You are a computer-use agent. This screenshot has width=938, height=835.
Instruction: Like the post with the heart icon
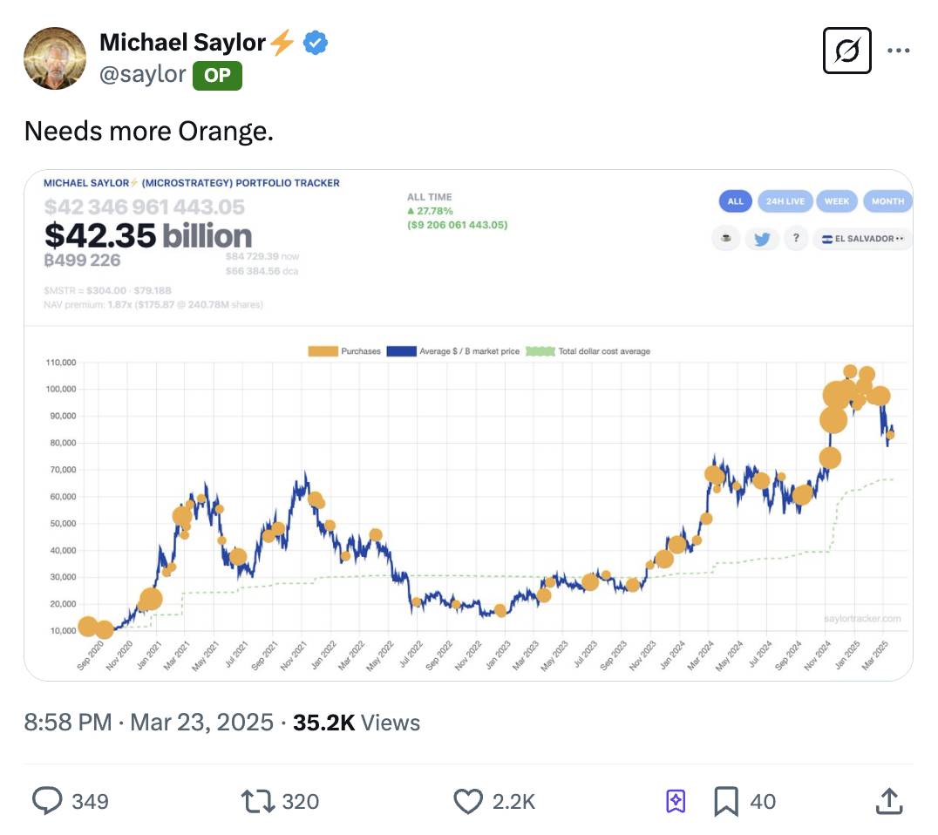pyautogui.click(x=468, y=800)
